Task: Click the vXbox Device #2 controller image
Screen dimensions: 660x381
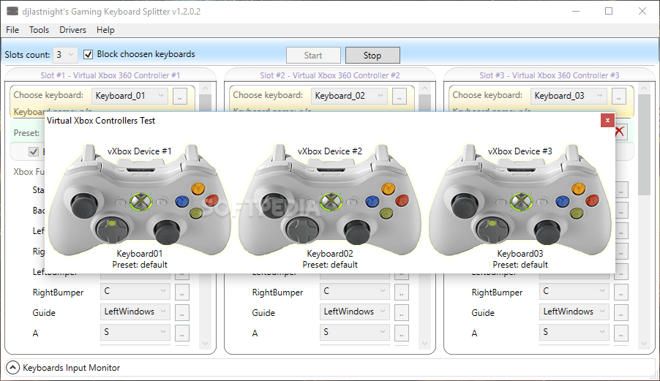Action: tap(329, 200)
